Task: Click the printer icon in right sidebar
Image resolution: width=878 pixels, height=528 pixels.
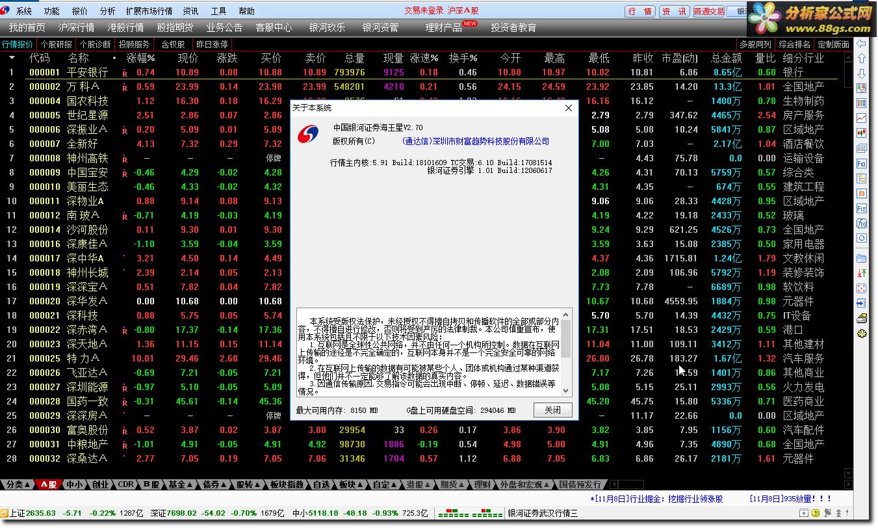Action: [862, 319]
